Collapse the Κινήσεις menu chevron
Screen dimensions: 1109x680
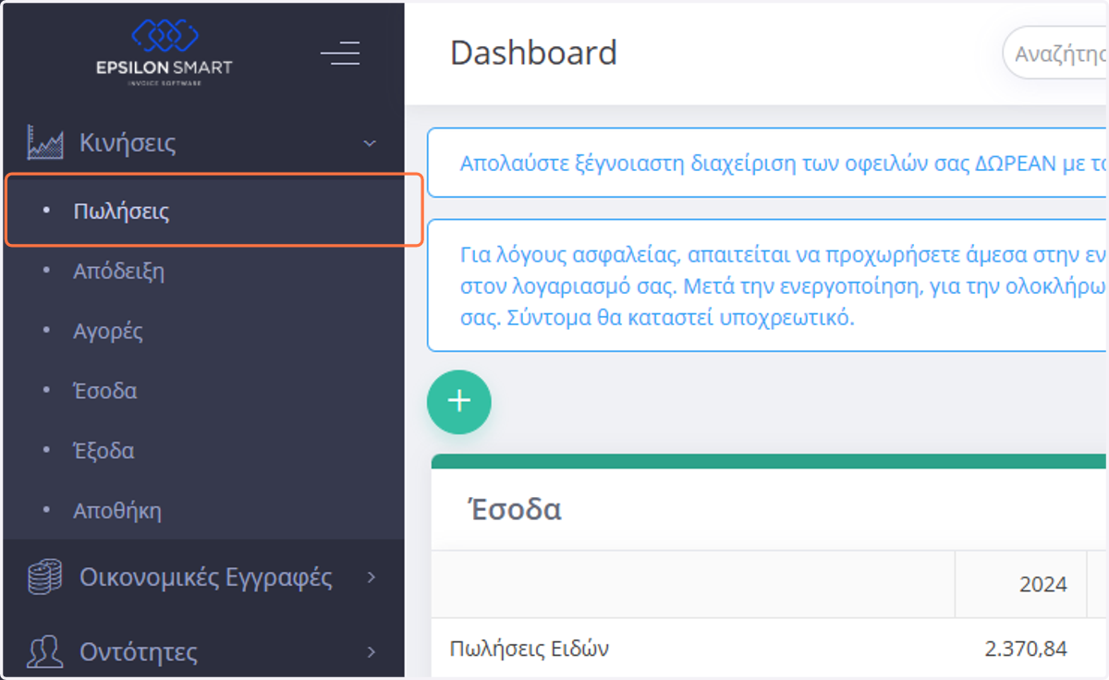coord(370,143)
